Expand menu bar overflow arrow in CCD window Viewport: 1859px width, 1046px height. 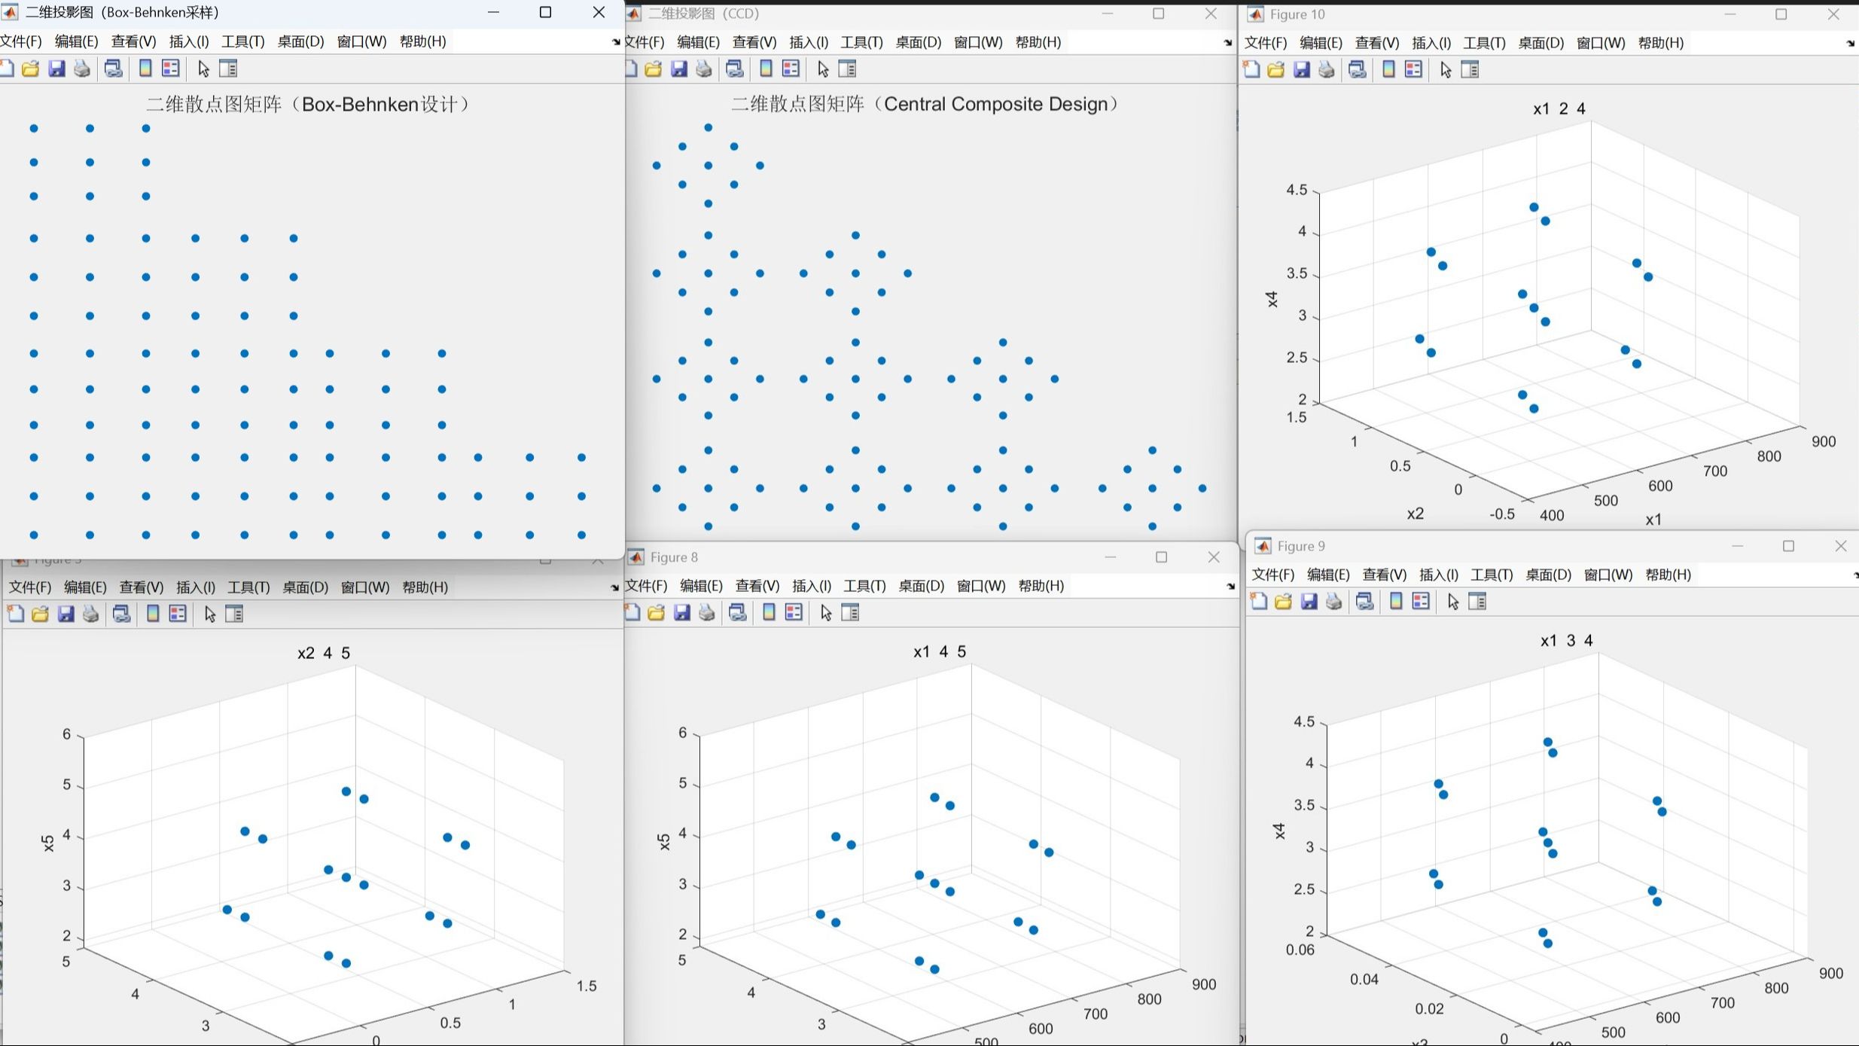pos(1228,43)
